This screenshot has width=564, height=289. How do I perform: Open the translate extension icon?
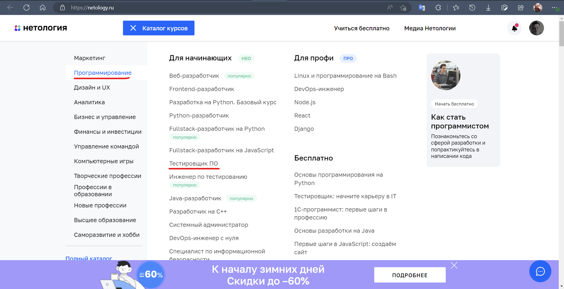point(422,8)
